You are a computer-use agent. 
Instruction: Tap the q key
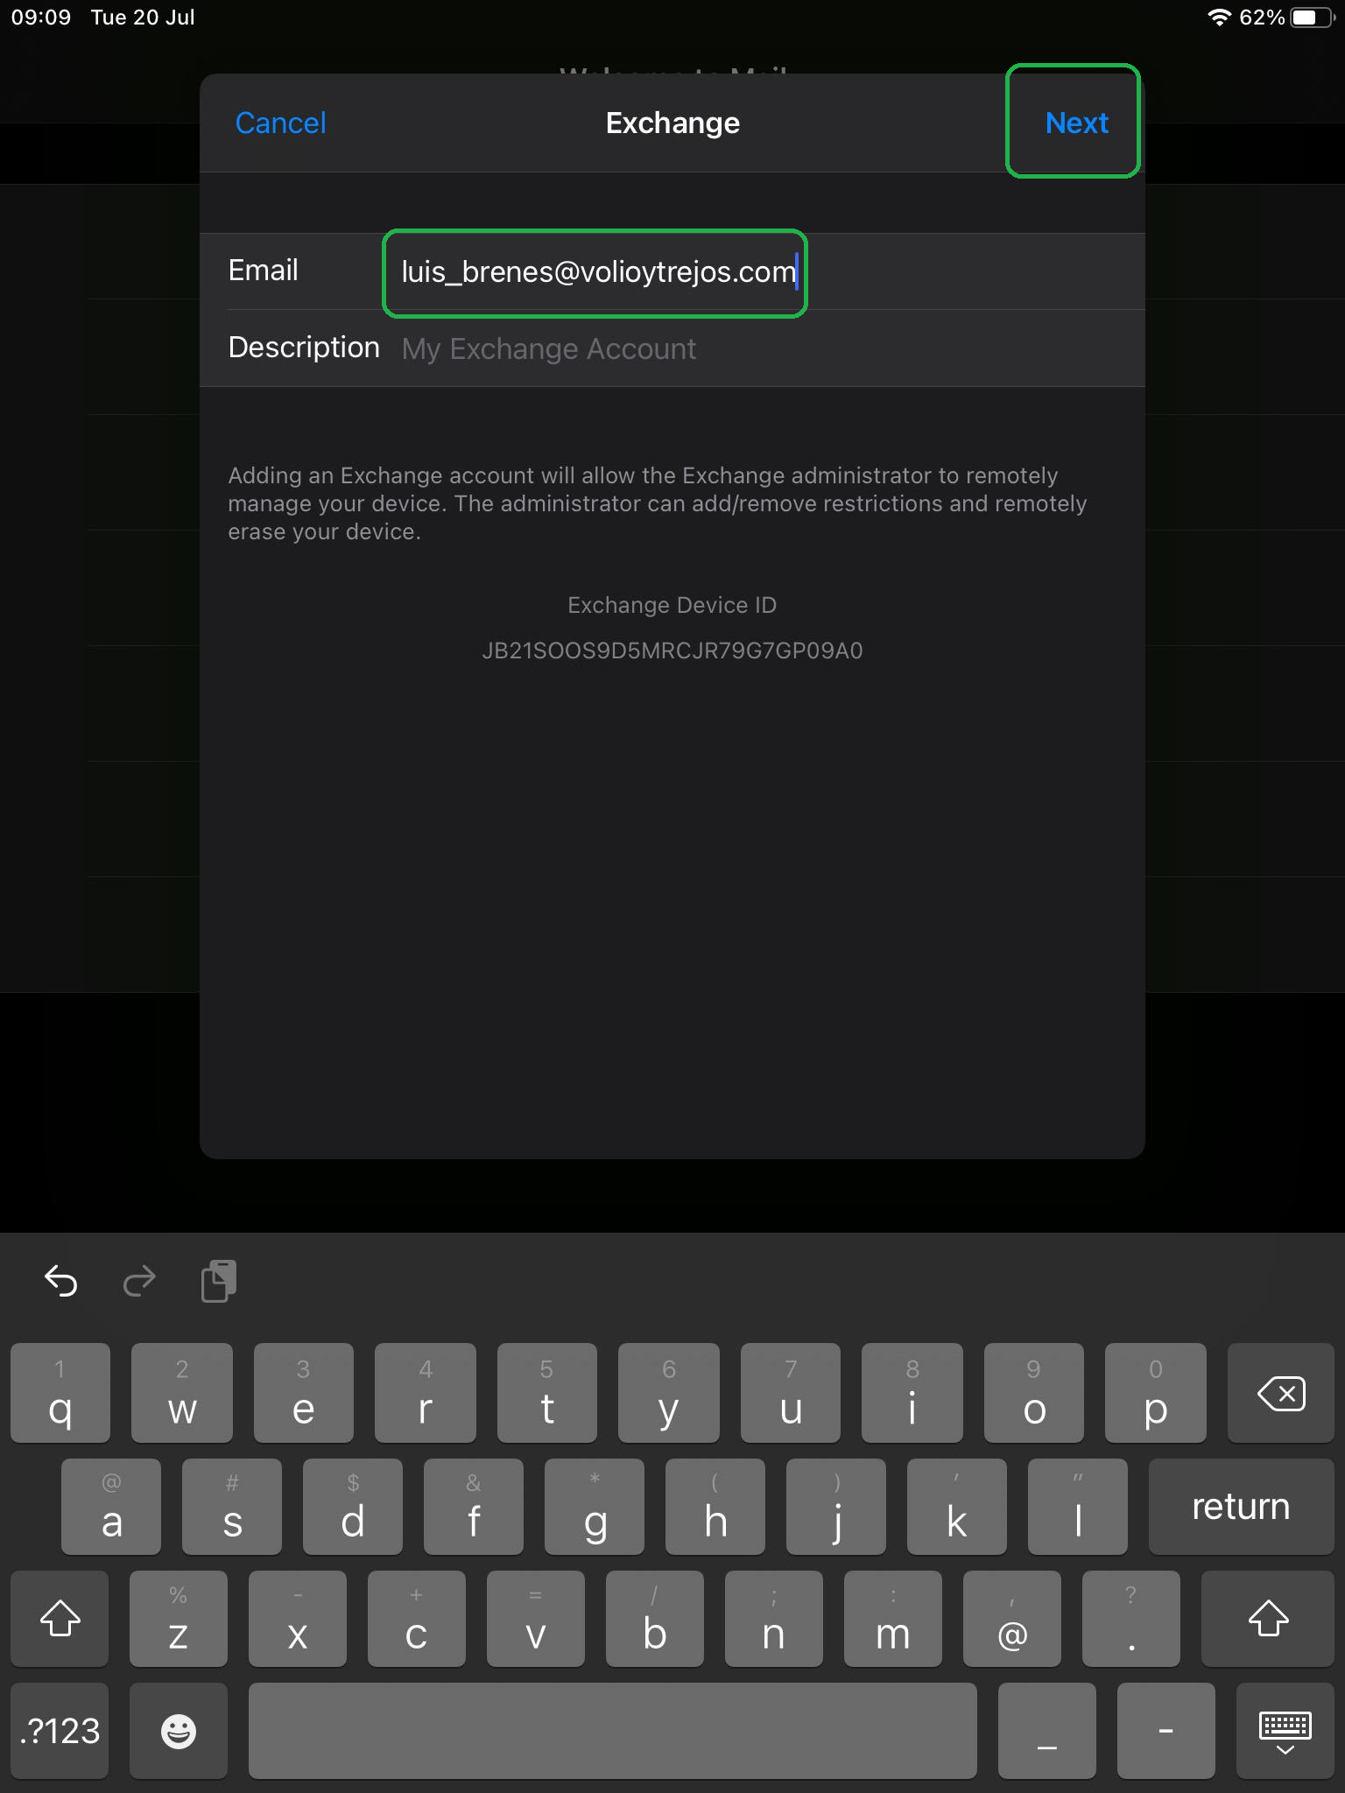click(60, 1393)
